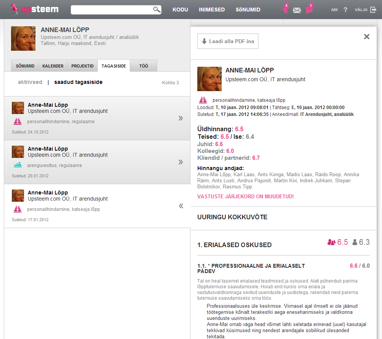382x339 pixels.
Task: Select saadud tagasiside filter
Action: coord(78,82)
